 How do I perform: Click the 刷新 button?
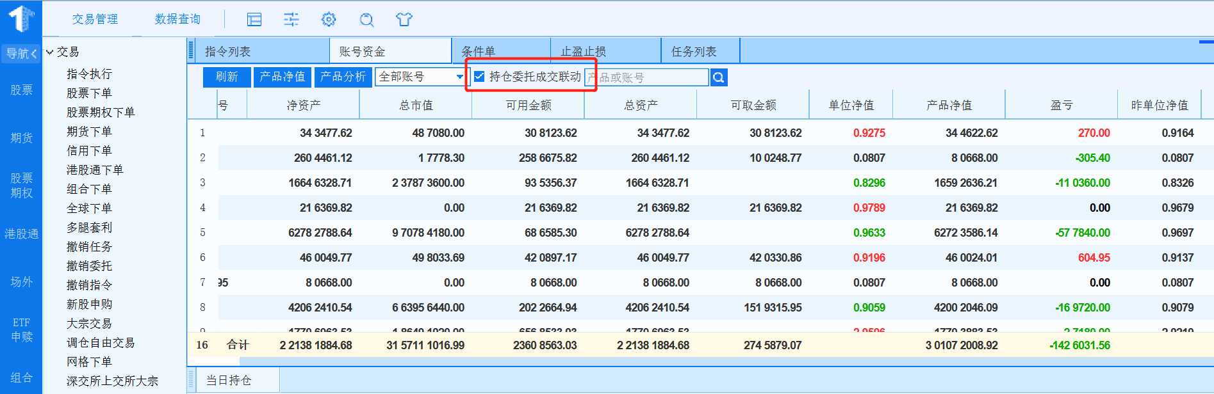tap(227, 77)
